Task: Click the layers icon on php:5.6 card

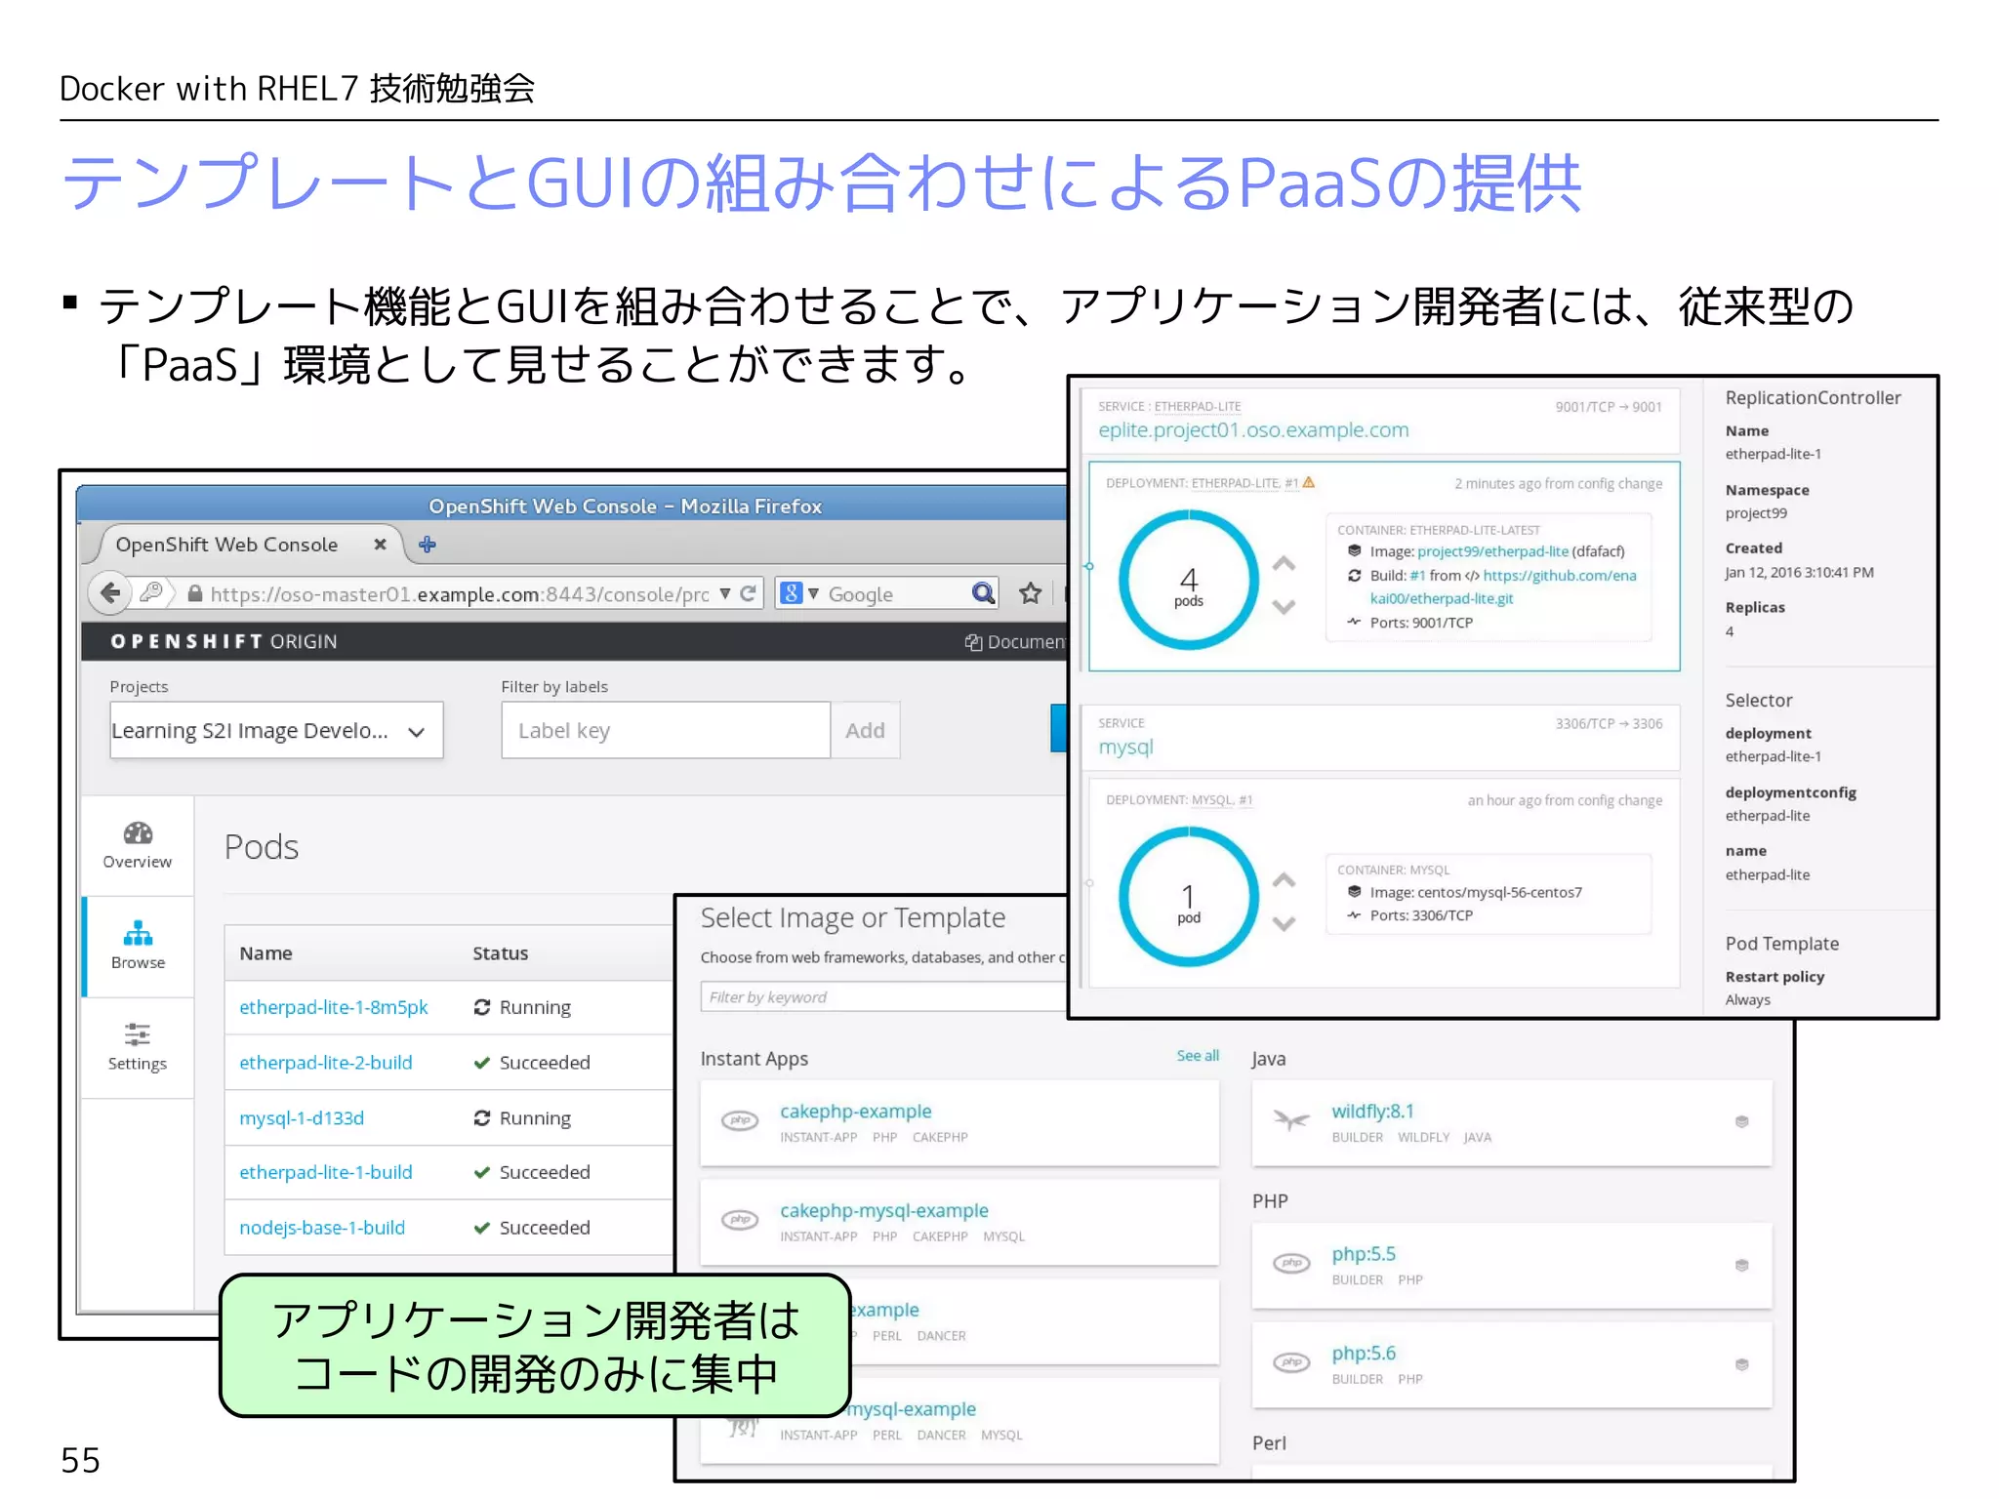Action: [x=1741, y=1364]
